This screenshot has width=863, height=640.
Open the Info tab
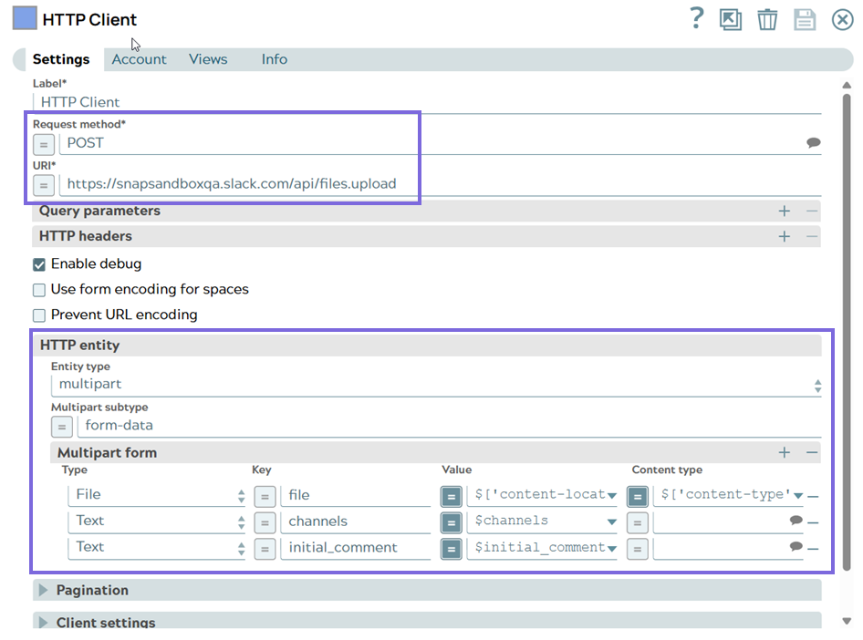[274, 59]
